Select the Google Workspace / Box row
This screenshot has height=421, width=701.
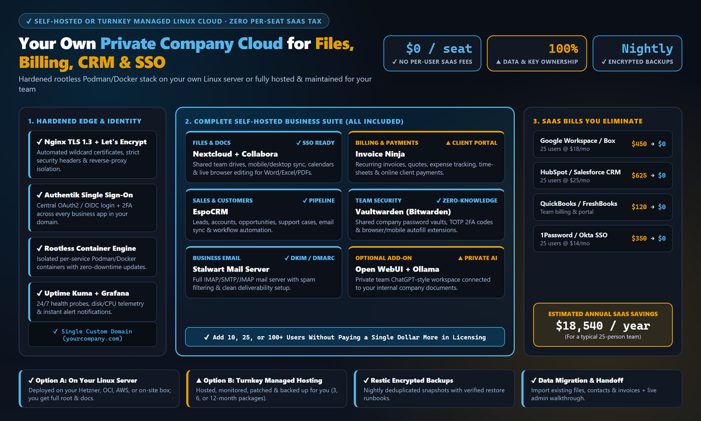click(603, 145)
